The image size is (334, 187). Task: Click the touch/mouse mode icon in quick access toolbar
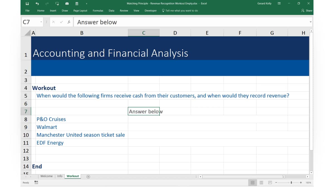(x=57, y=3)
